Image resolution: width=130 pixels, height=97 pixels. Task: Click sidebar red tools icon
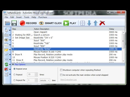[6, 69]
